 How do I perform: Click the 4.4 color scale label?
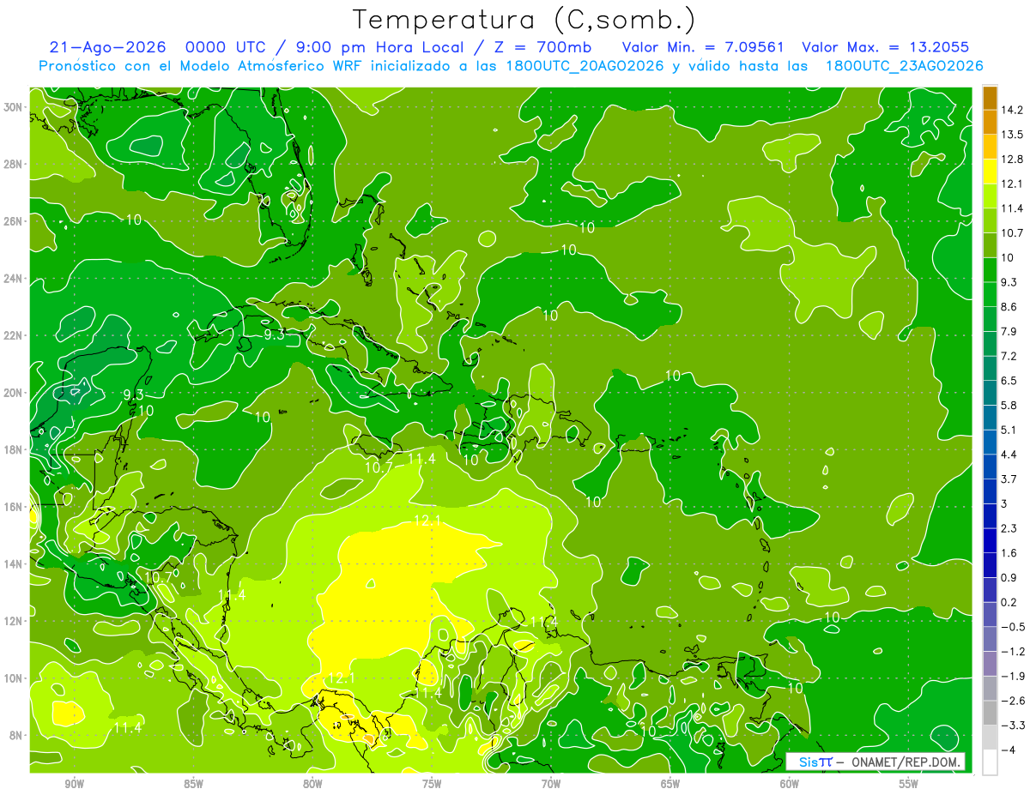click(1009, 455)
